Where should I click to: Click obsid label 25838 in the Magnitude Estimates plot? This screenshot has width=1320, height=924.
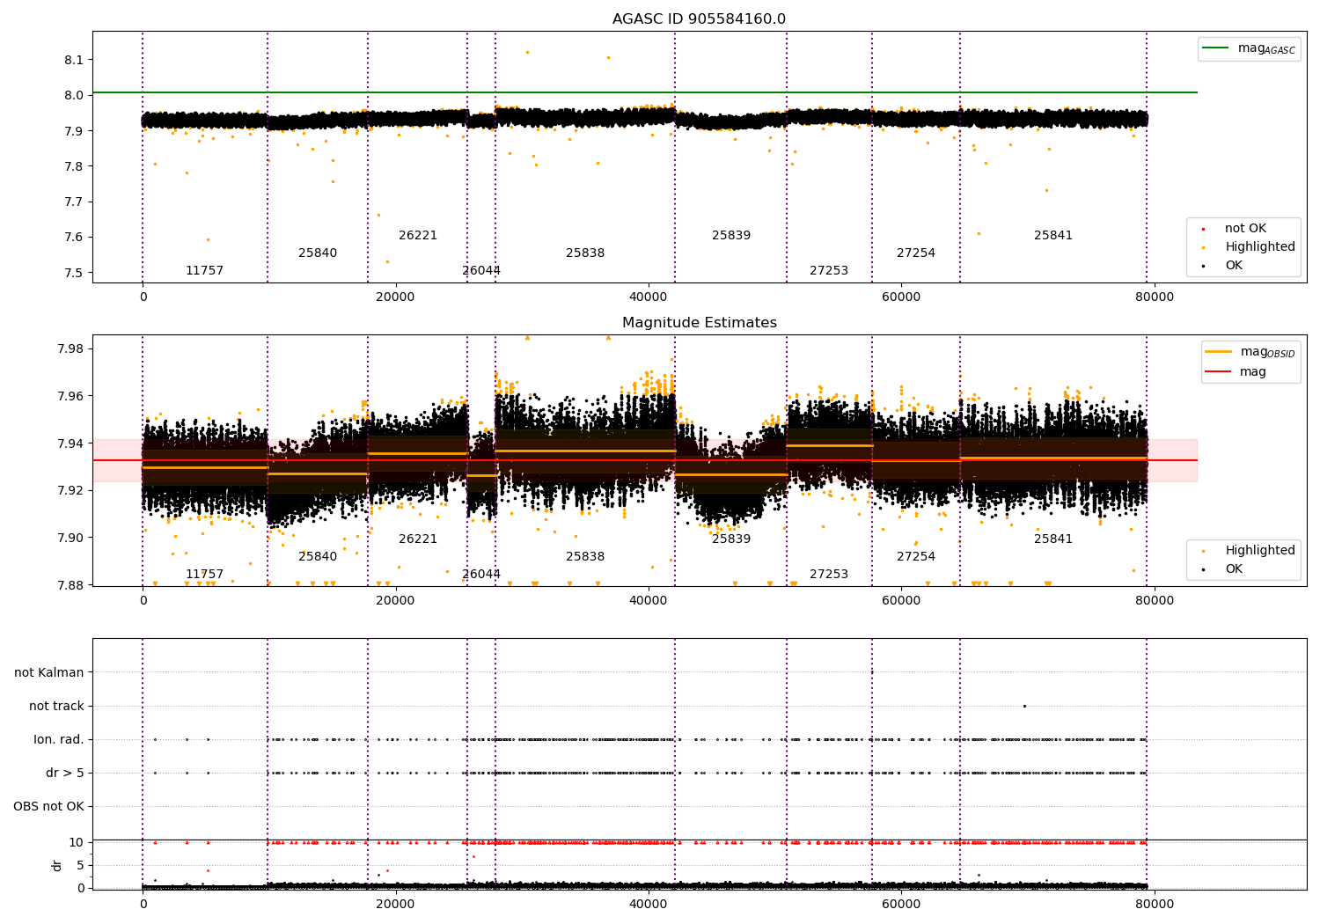(585, 556)
